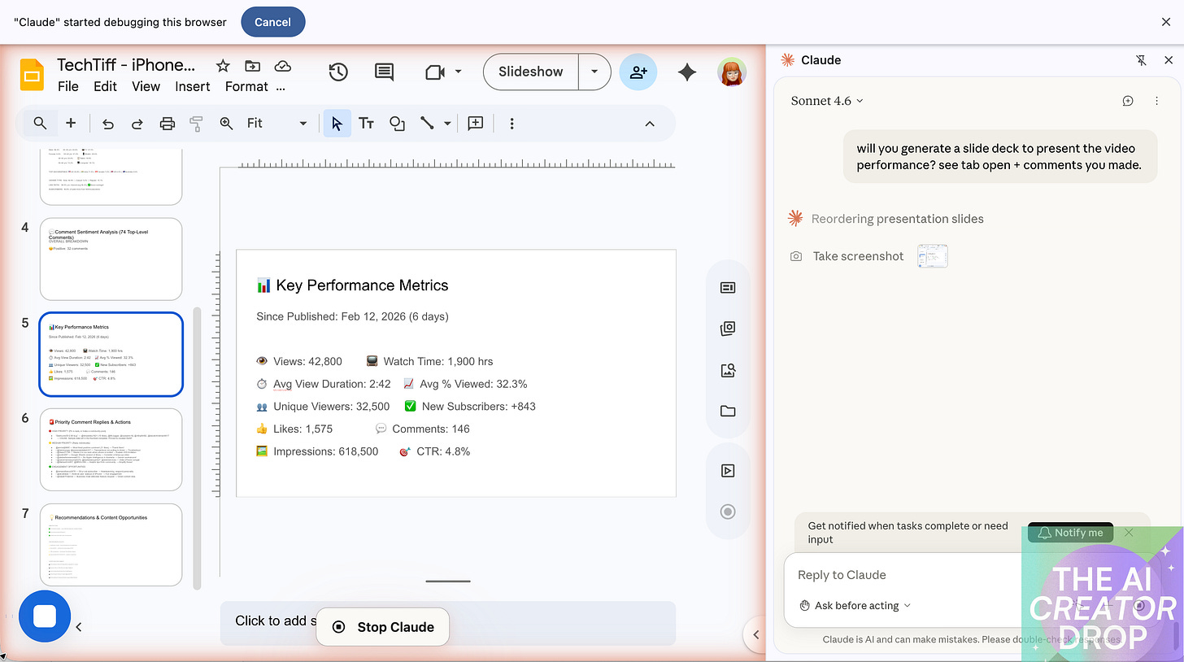Image resolution: width=1184 pixels, height=662 pixels.
Task: Click the Notify me button
Action: pos(1070,532)
